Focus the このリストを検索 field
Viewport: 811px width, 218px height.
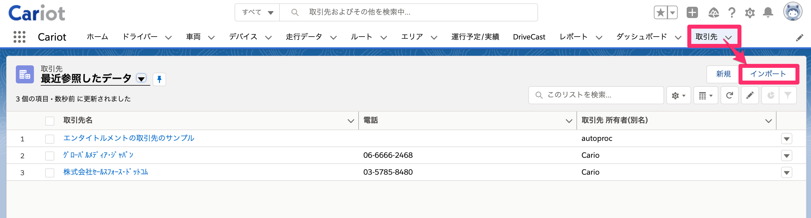tap(596, 95)
